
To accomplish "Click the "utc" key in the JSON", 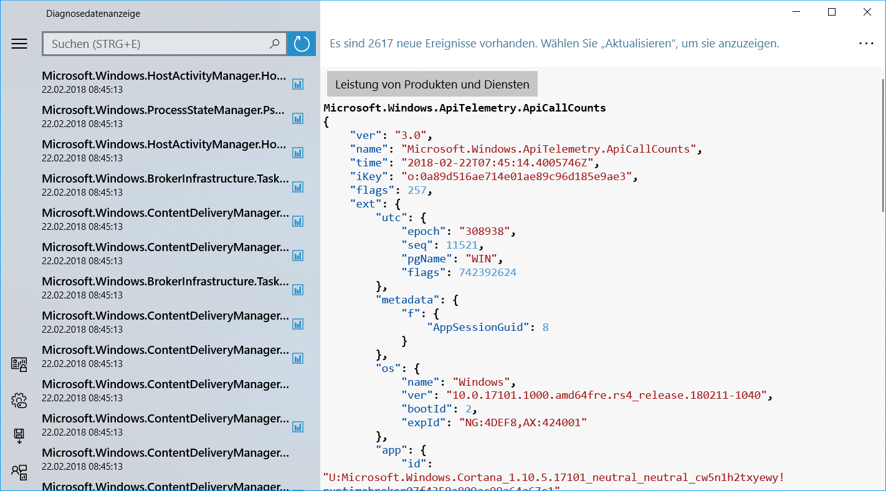I will pyautogui.click(x=391, y=217).
